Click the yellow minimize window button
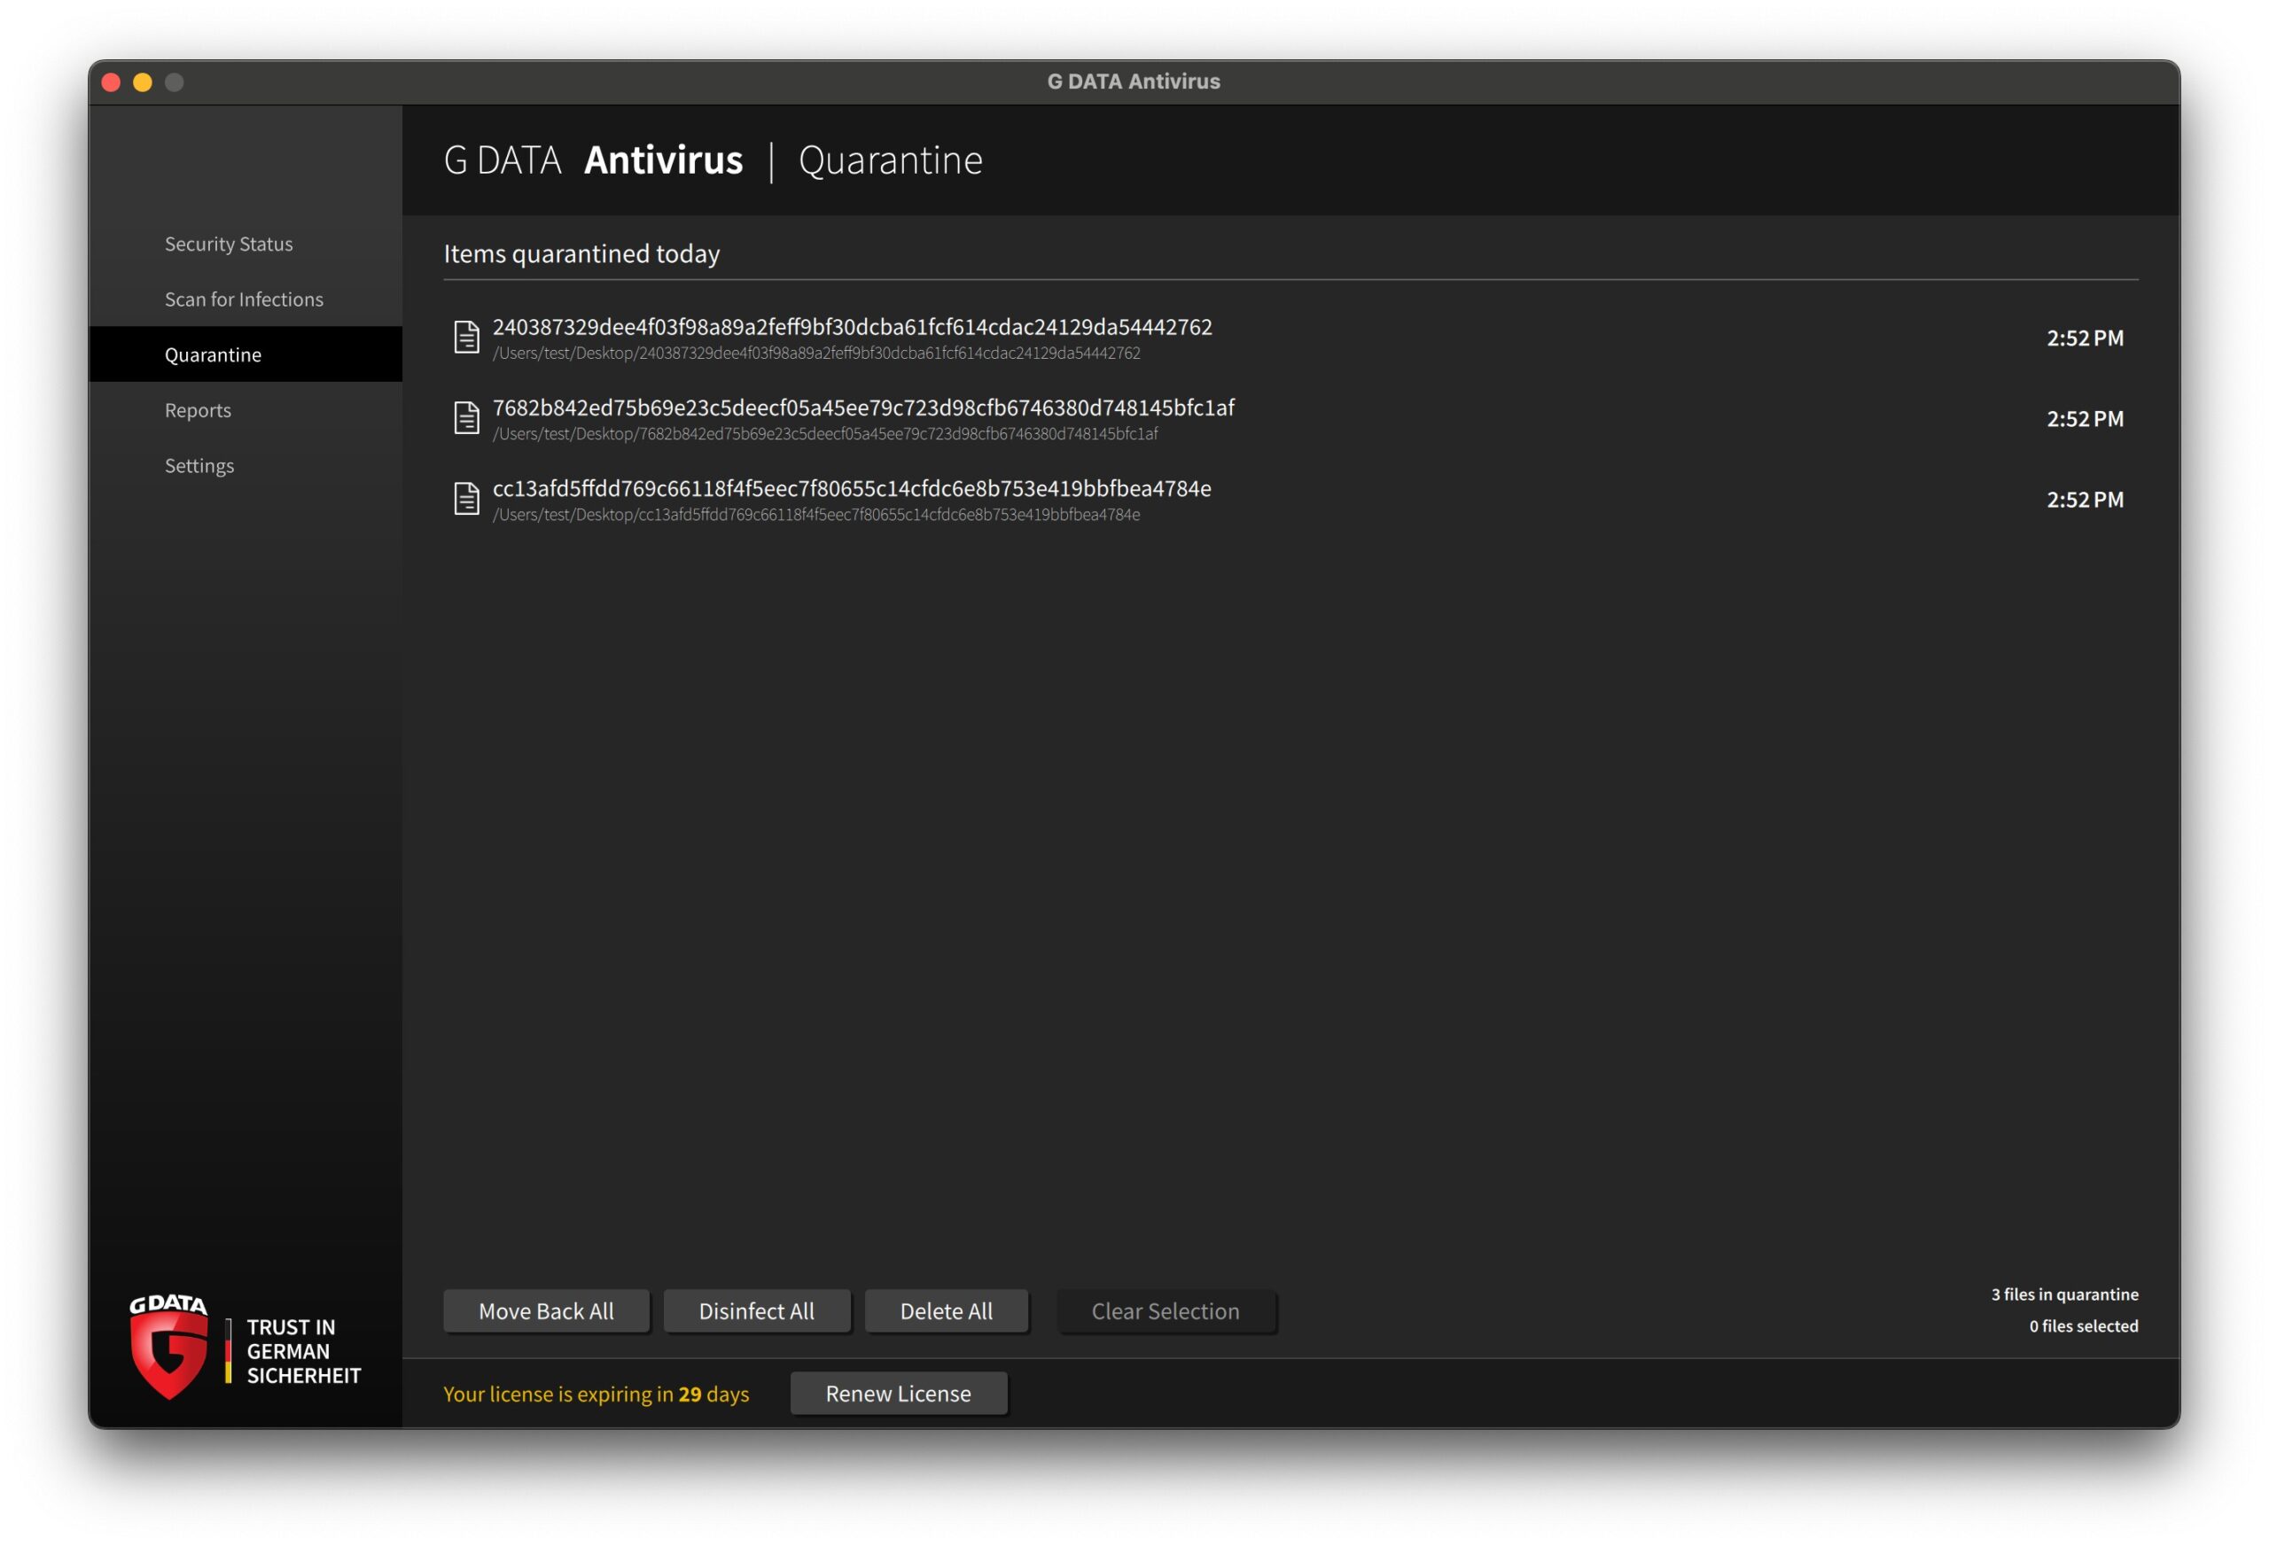The width and height of the screenshot is (2269, 1546). pos(143,82)
